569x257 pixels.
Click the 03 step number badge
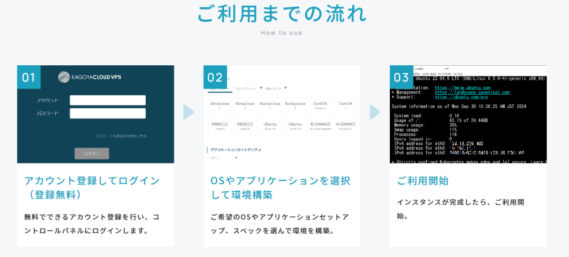pyautogui.click(x=401, y=77)
